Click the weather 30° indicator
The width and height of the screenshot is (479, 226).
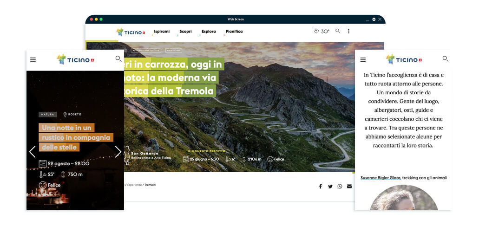tap(322, 31)
